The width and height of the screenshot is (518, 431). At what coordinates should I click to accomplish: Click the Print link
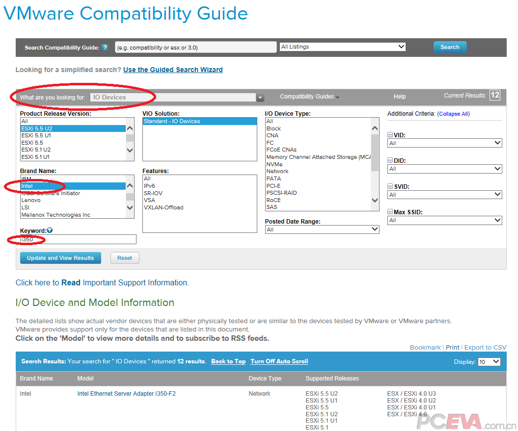pyautogui.click(x=452, y=347)
